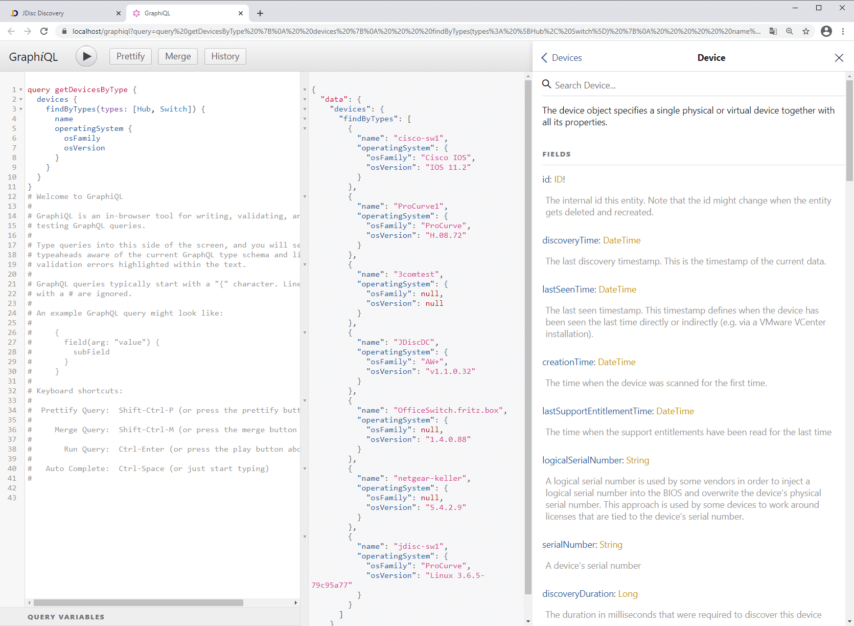
Task: Click the bookmark star in the address bar
Action: (806, 31)
